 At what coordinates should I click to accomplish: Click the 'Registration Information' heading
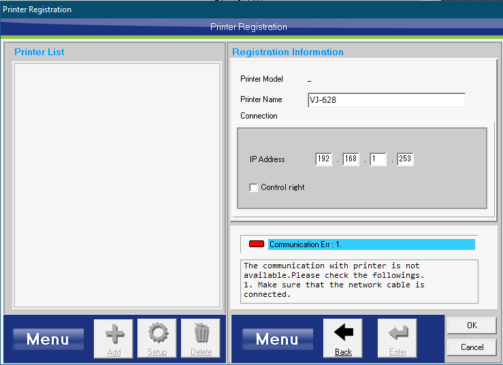pyautogui.click(x=288, y=52)
